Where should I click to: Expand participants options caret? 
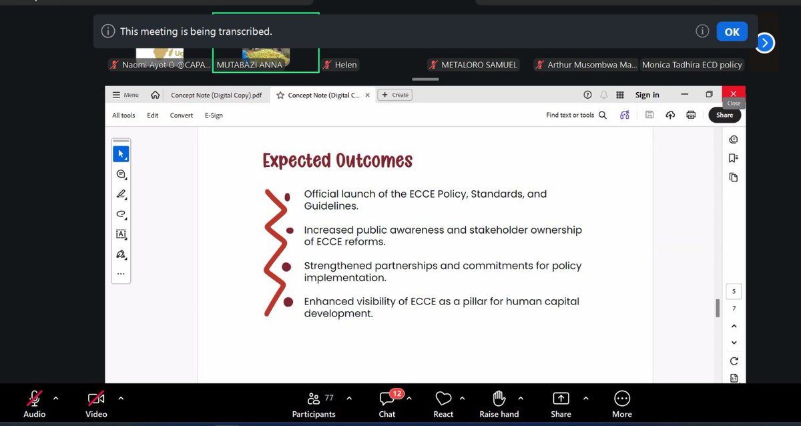click(x=349, y=399)
